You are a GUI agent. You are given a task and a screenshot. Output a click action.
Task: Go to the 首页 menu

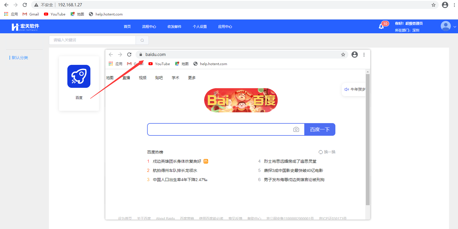point(127,27)
